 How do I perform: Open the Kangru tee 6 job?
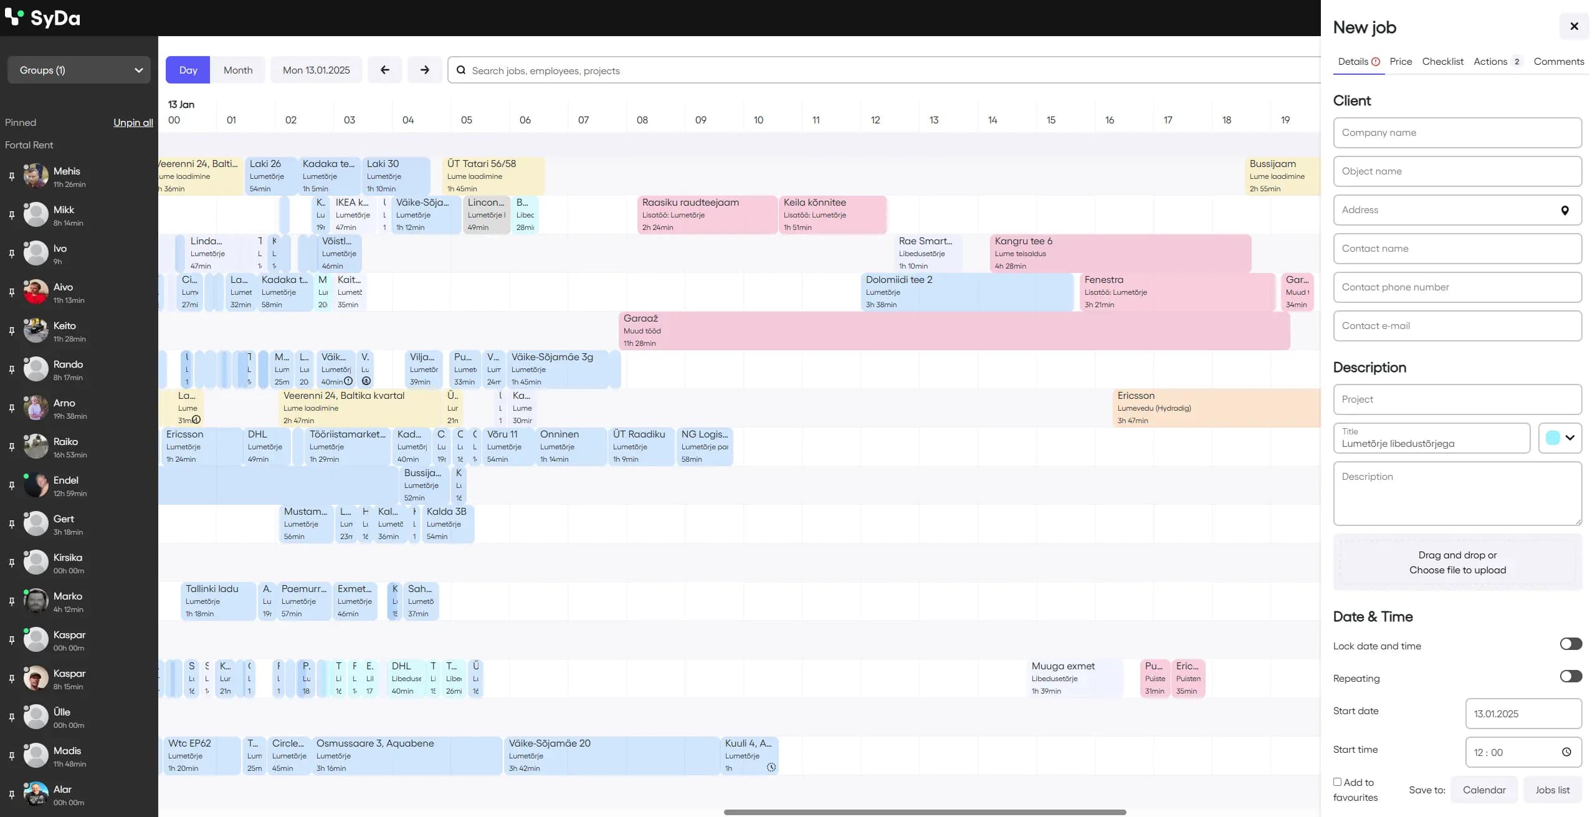click(1120, 254)
